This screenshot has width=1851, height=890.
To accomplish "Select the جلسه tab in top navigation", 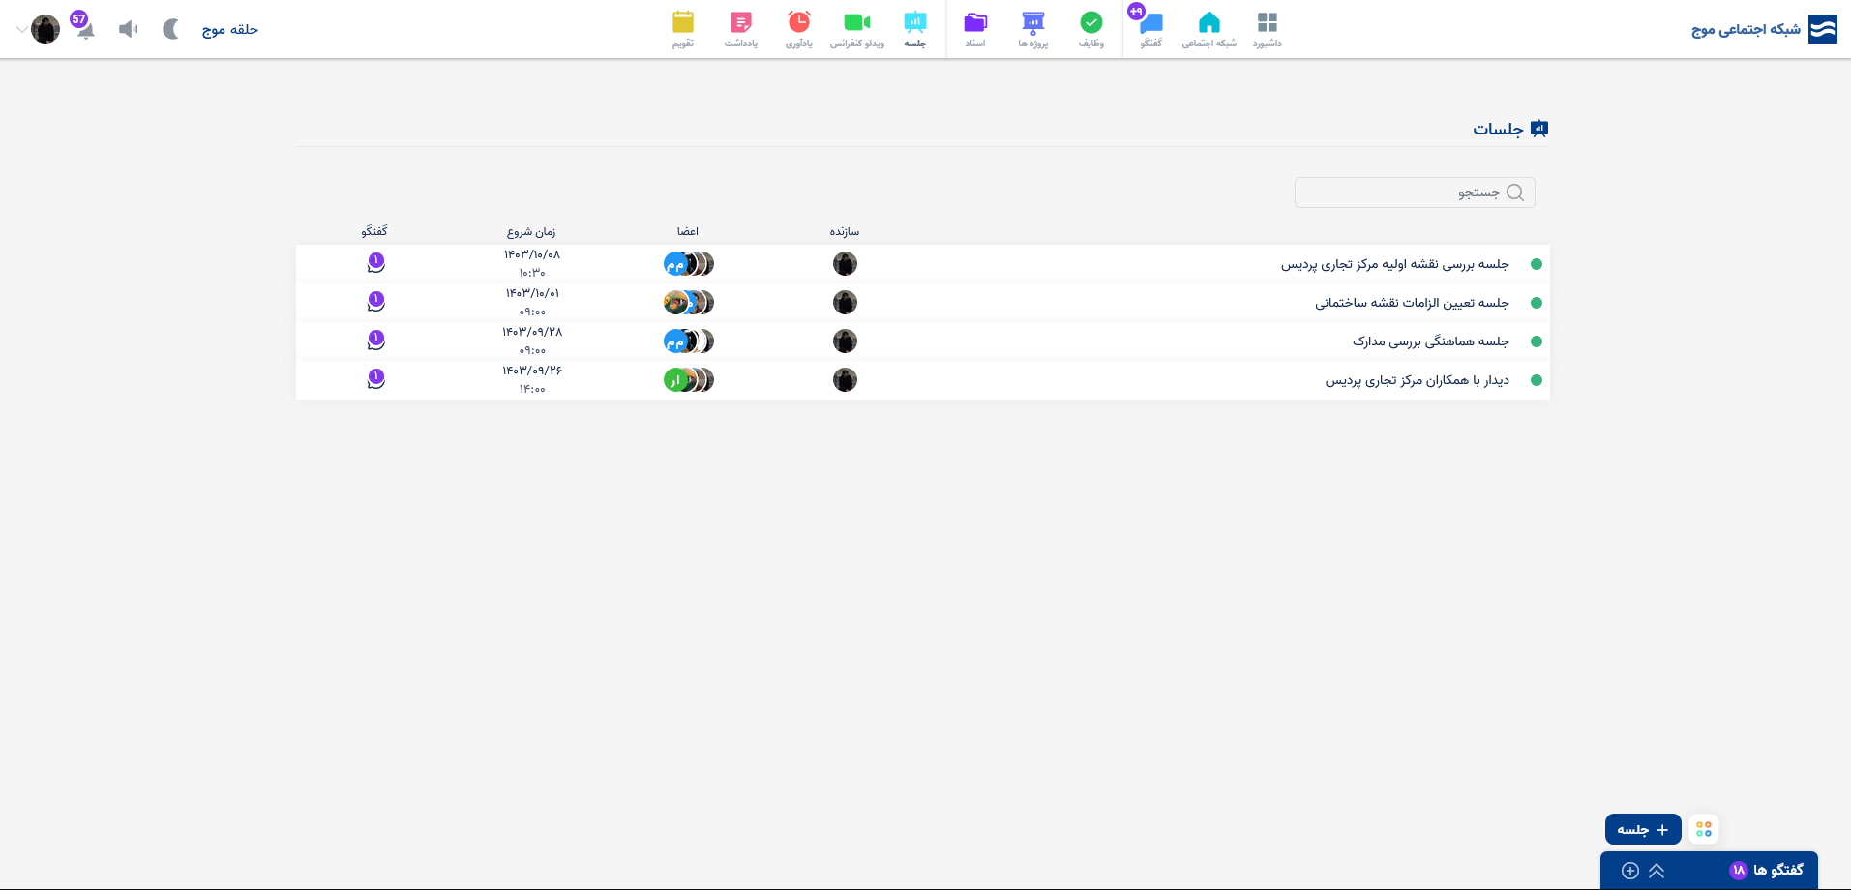I will point(915,29).
